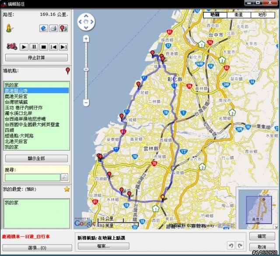Click the undo arrow icon
Viewport: 280px width, 256px height.
pyautogui.click(x=231, y=245)
